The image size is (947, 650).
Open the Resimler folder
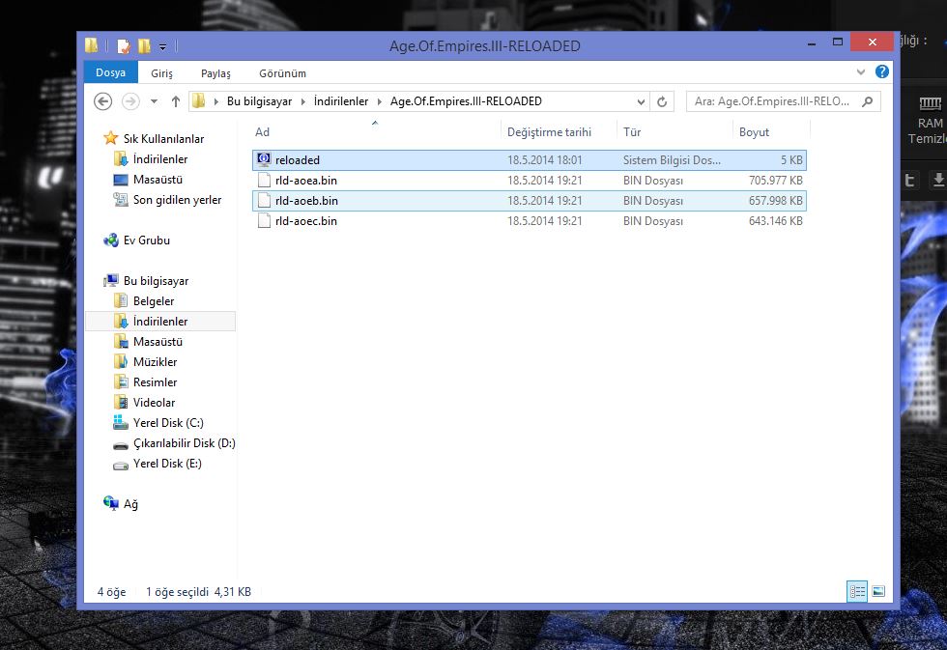[155, 382]
